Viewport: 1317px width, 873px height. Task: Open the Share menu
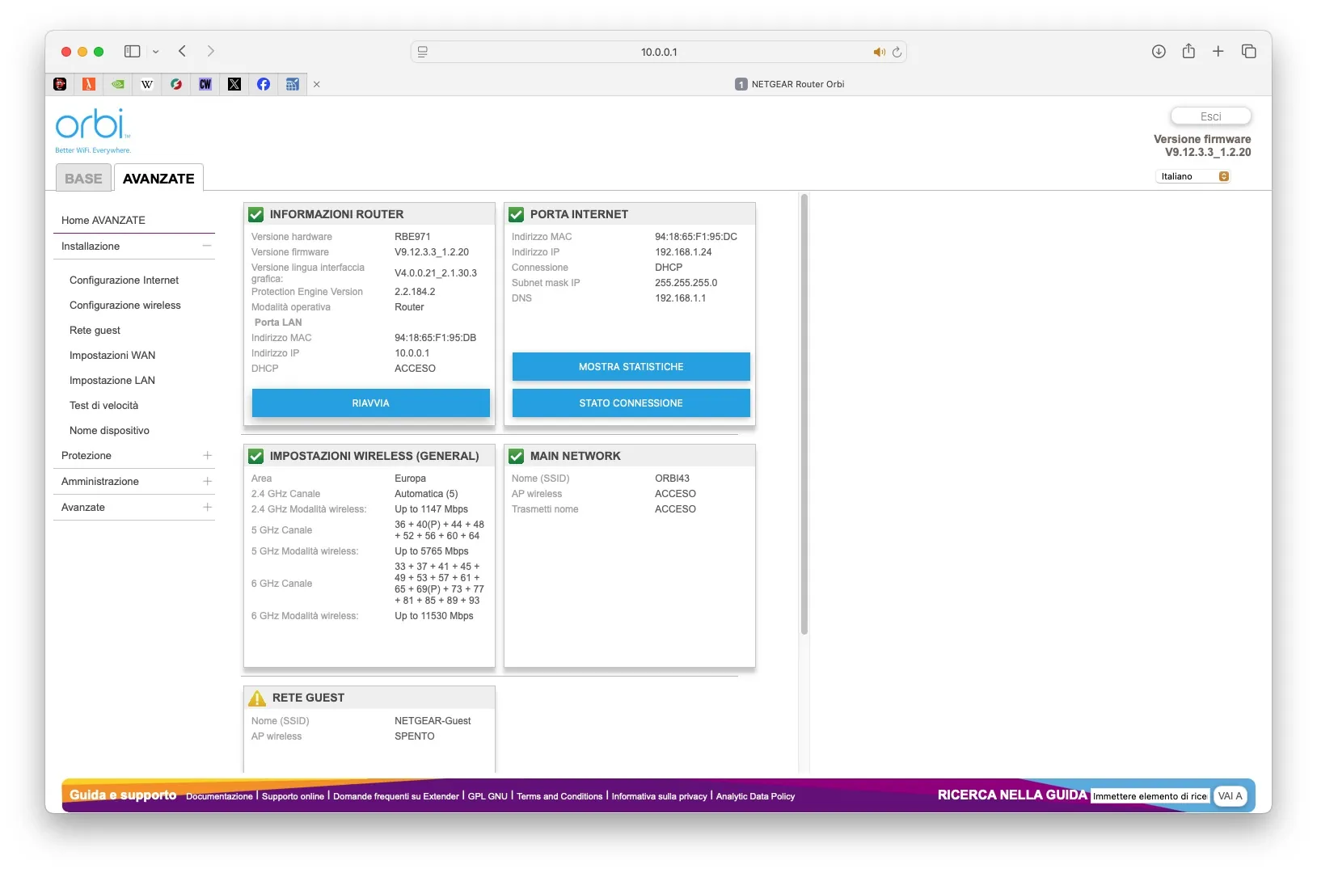(1188, 51)
